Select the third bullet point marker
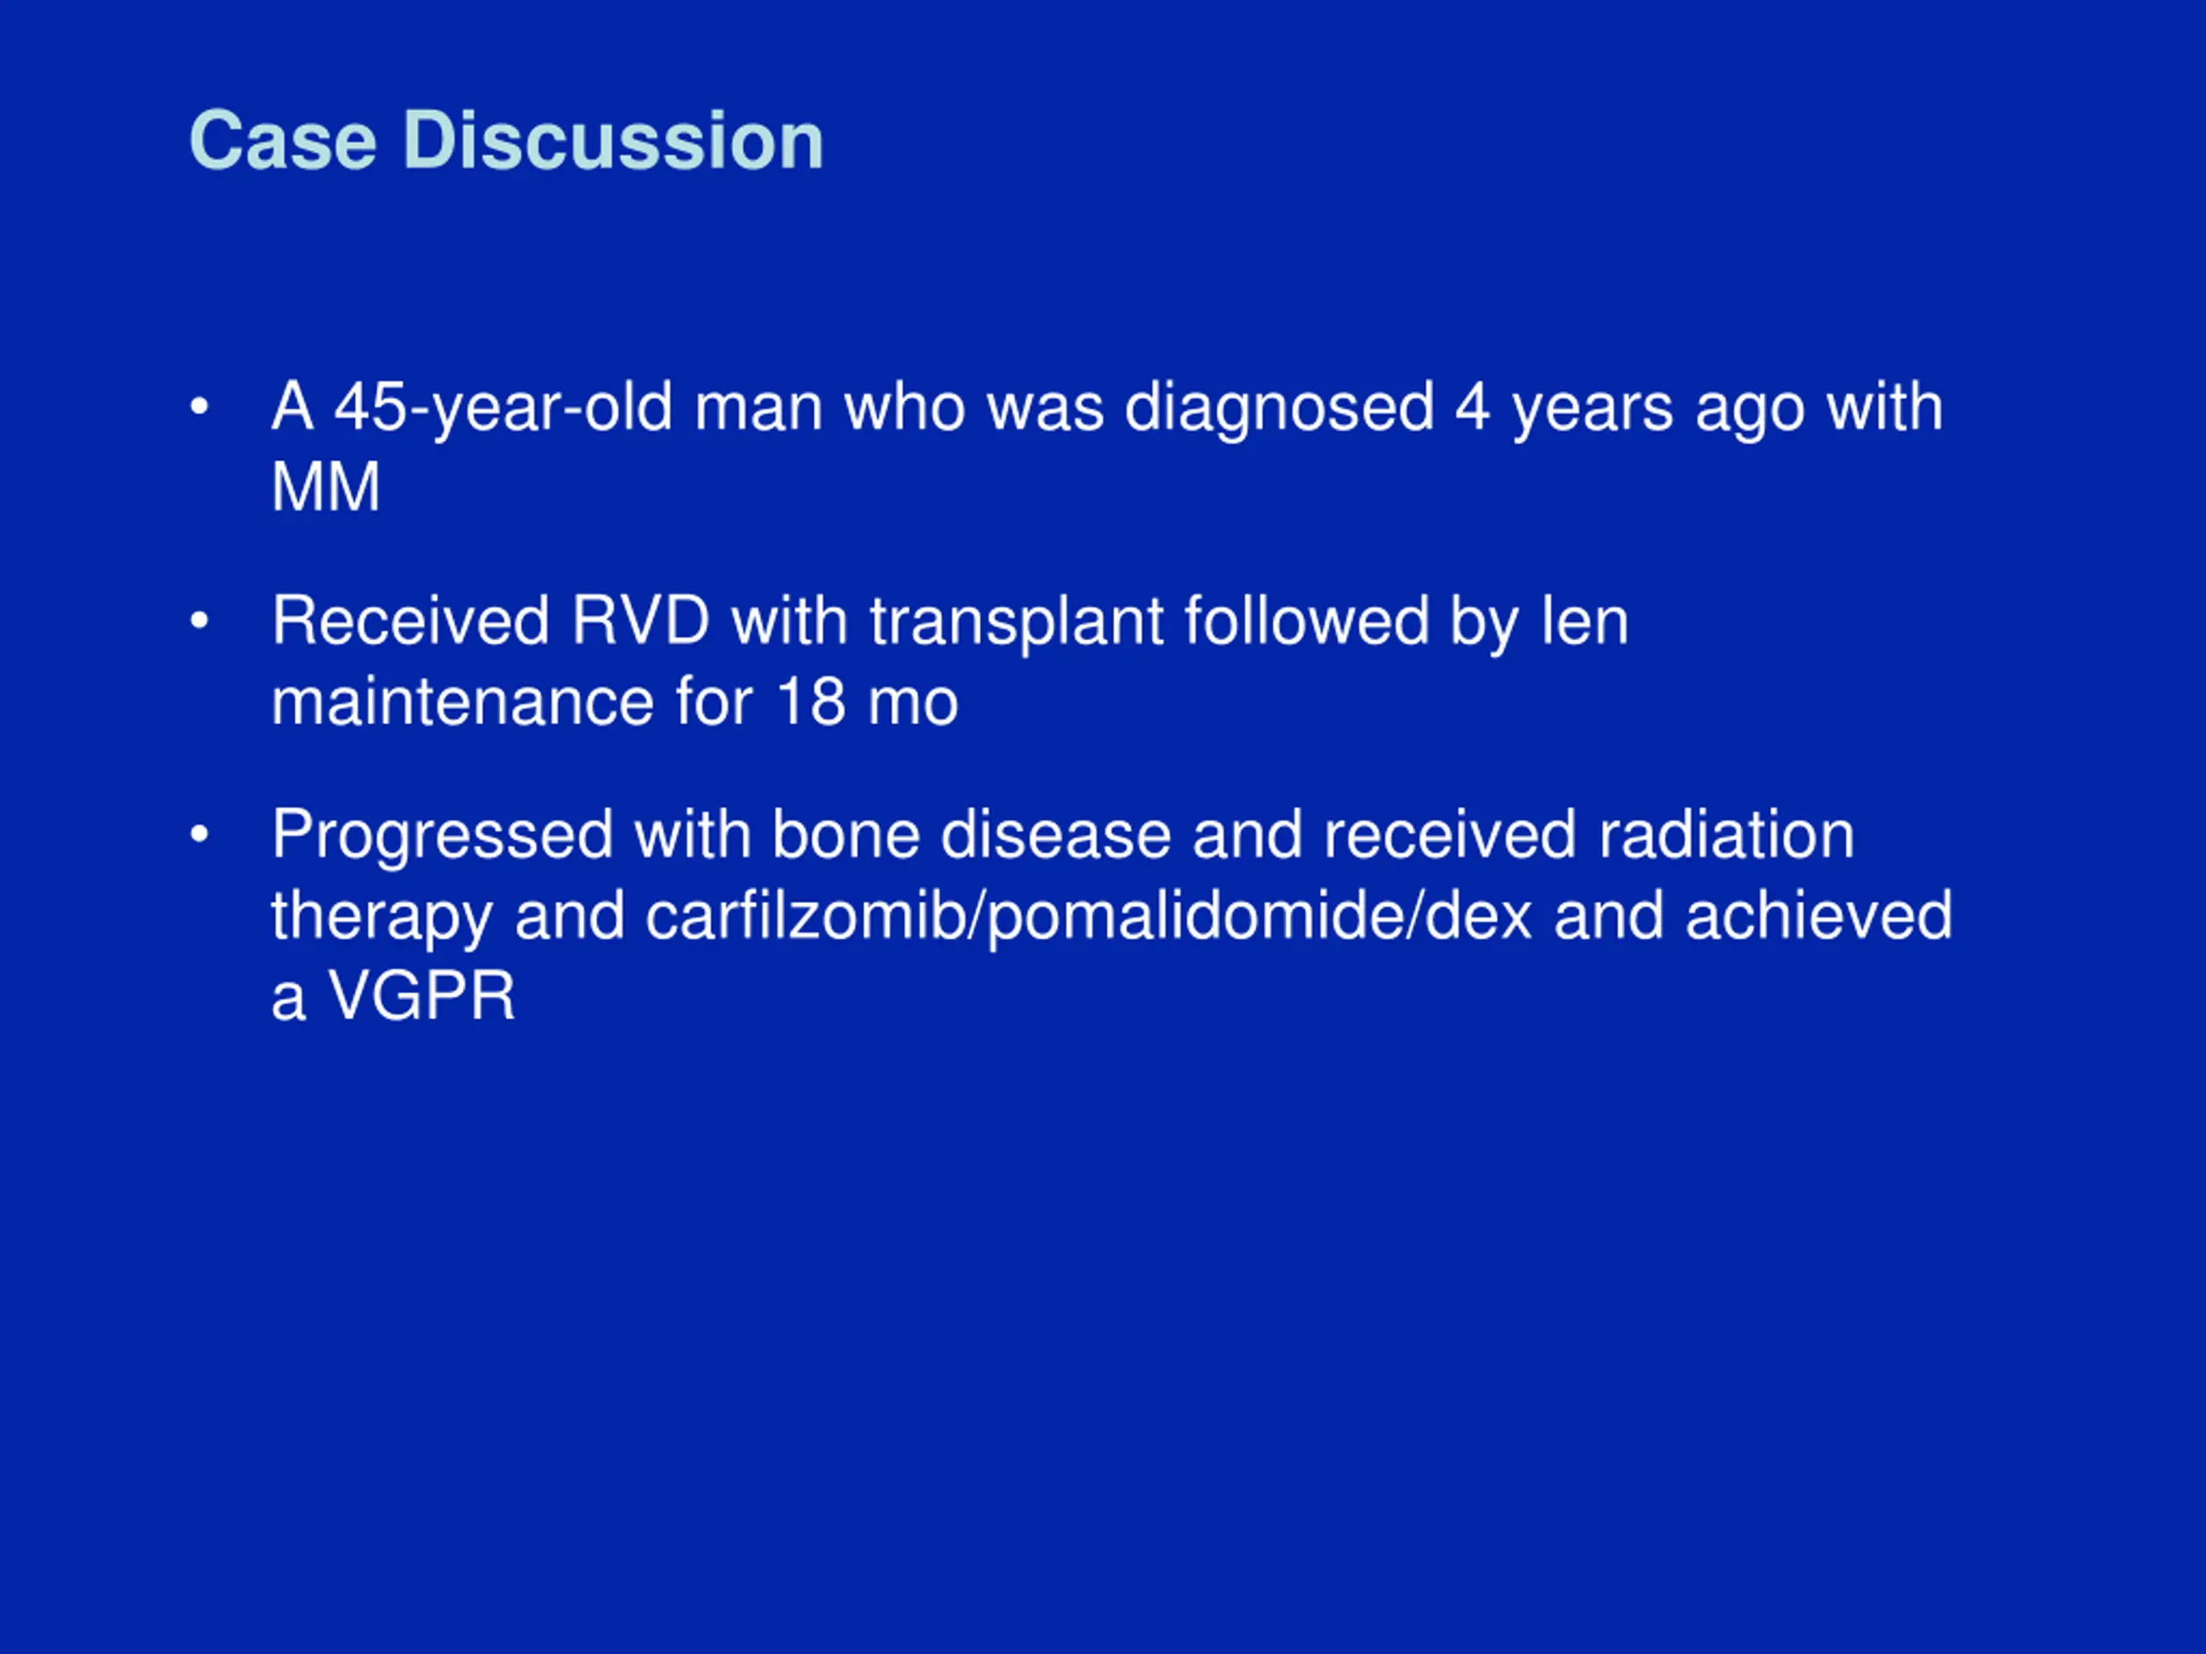The image size is (2206, 1654). click(x=199, y=835)
